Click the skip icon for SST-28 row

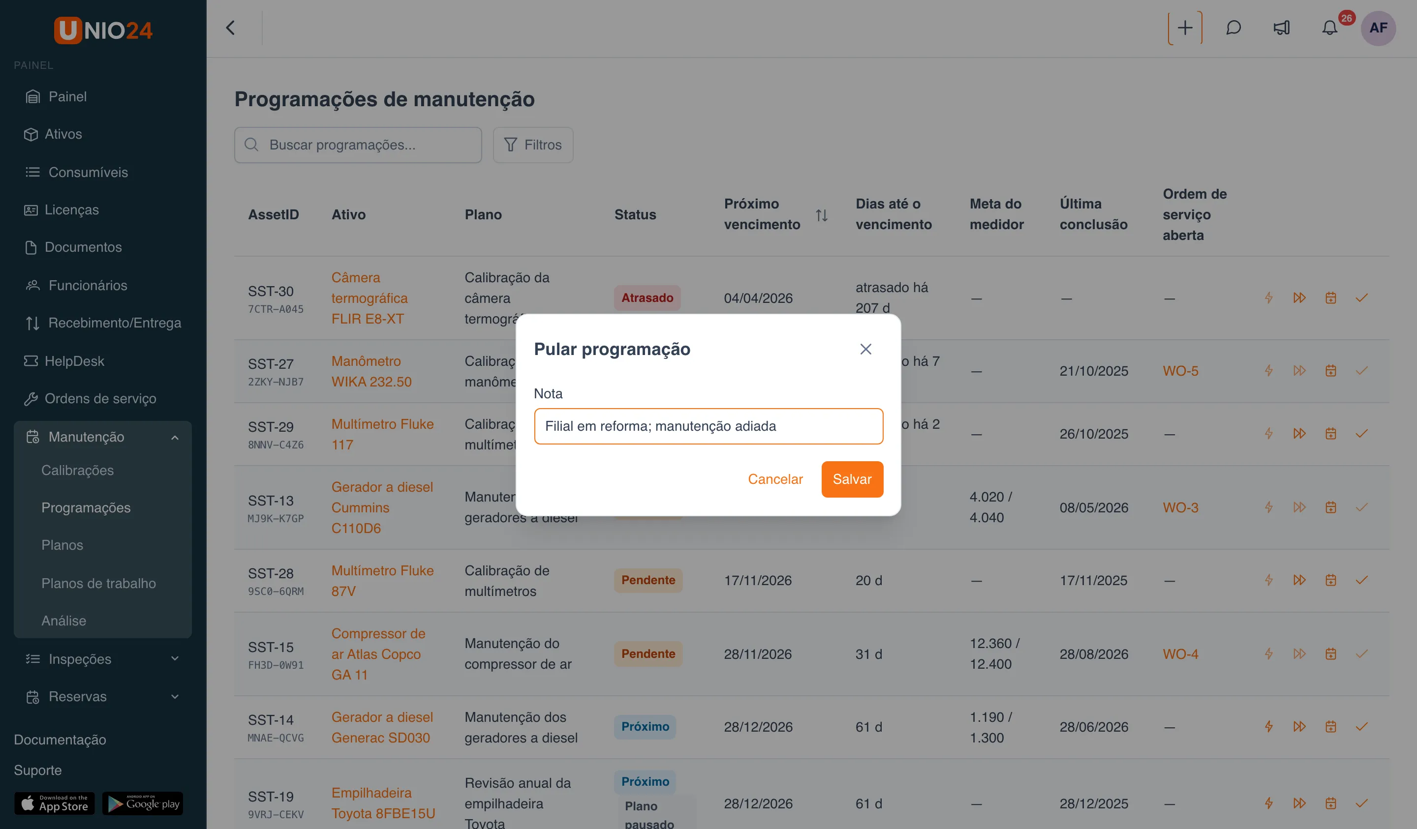[1299, 580]
